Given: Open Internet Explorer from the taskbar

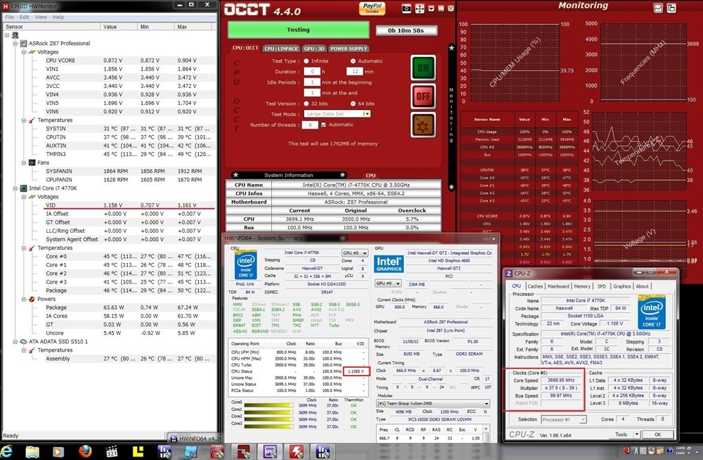Looking at the screenshot, I should [x=8, y=451].
